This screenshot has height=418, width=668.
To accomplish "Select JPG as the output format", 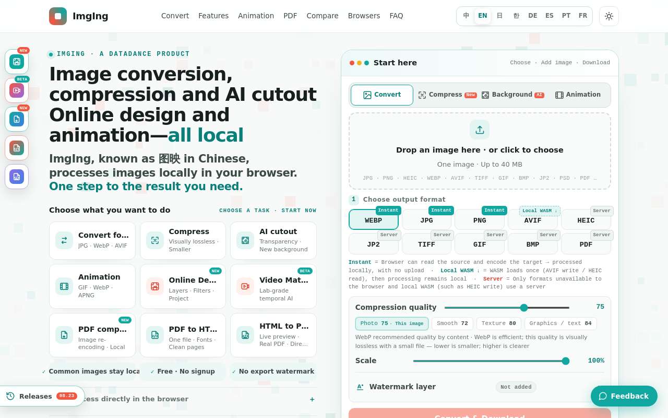I will coord(426,220).
